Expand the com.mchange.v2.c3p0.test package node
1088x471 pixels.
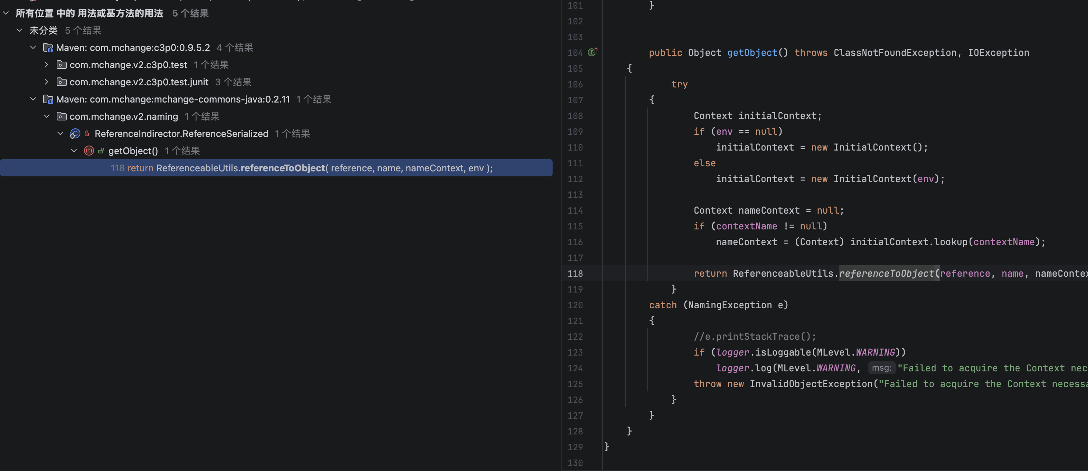click(46, 65)
